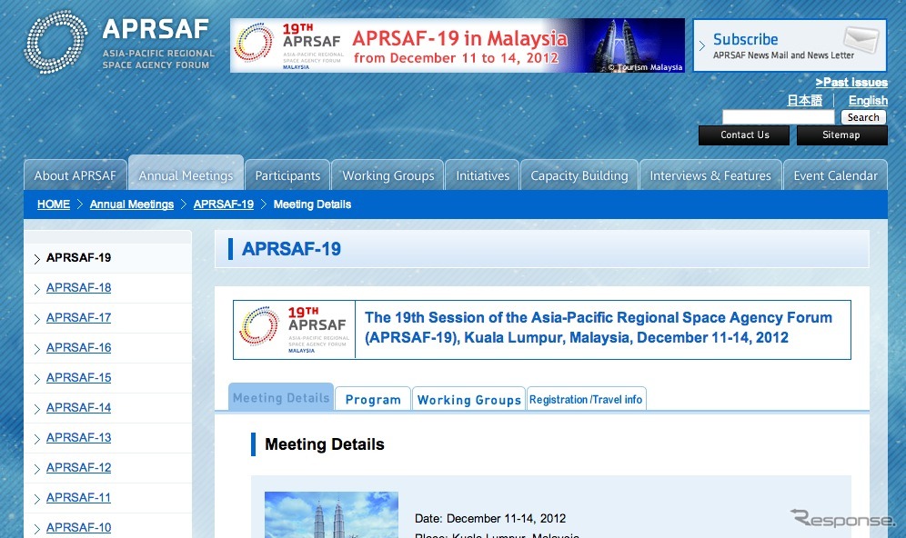Click the chevron beside APRSAF-10
The image size is (906, 538).
37,529
